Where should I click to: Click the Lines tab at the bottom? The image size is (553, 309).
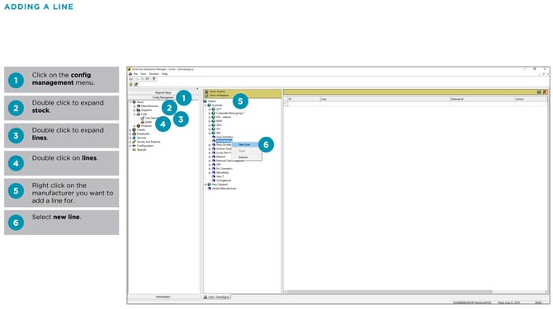click(216, 297)
